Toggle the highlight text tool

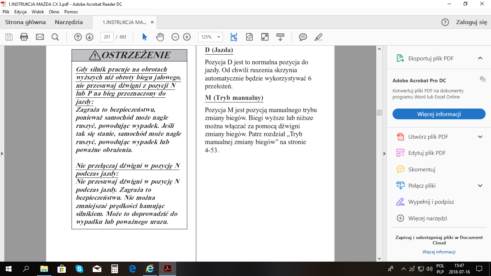click(x=318, y=37)
